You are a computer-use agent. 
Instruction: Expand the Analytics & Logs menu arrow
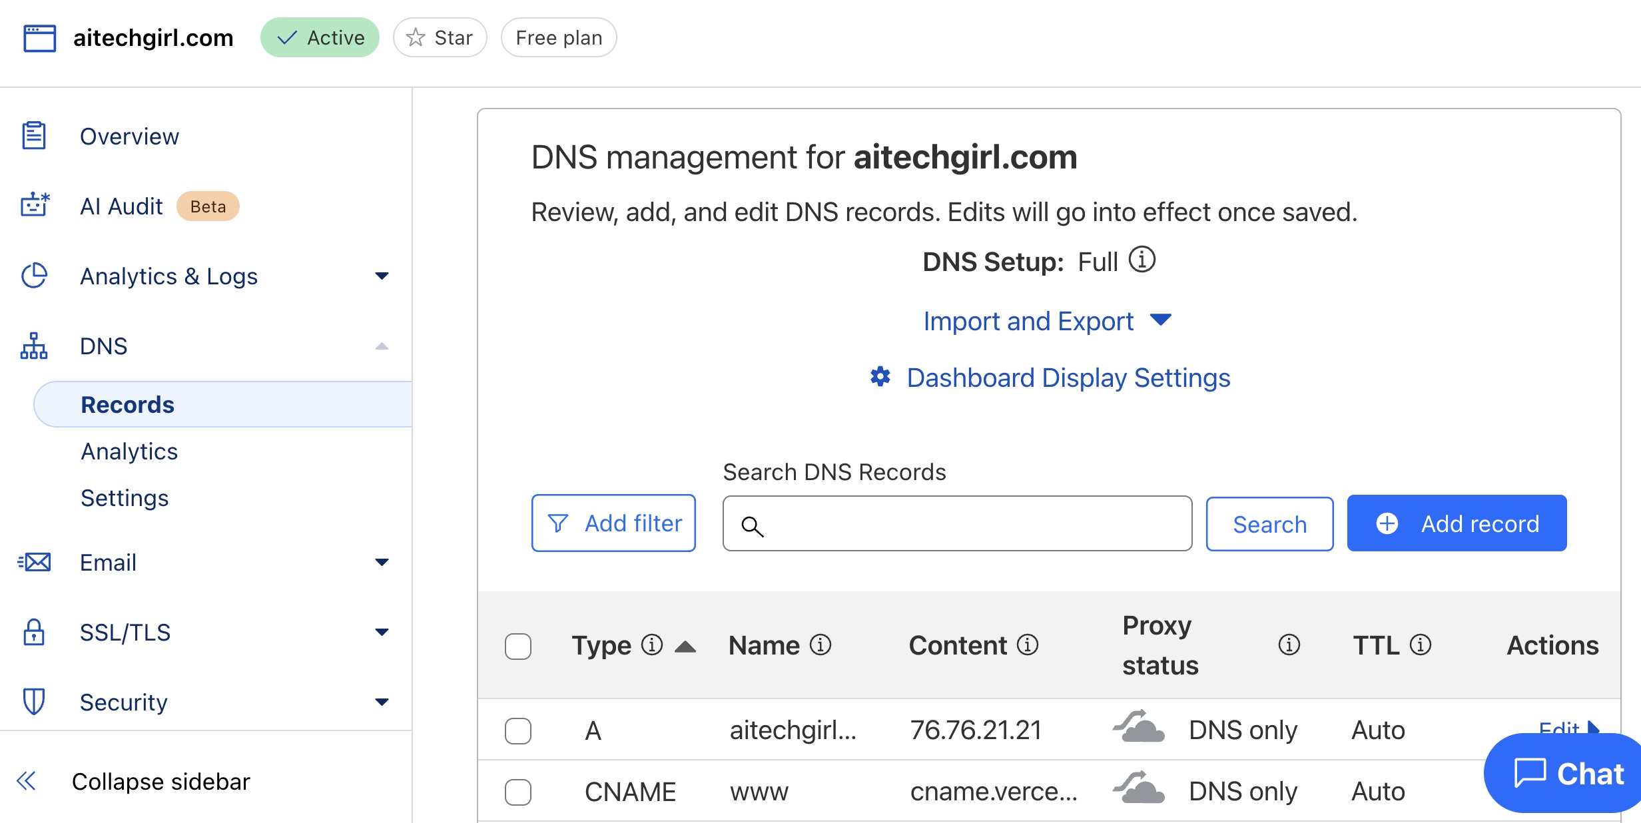click(382, 276)
